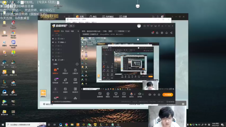Open the store icon beside the lock
This screenshot has width=226, height=127.
click(x=162, y=33)
